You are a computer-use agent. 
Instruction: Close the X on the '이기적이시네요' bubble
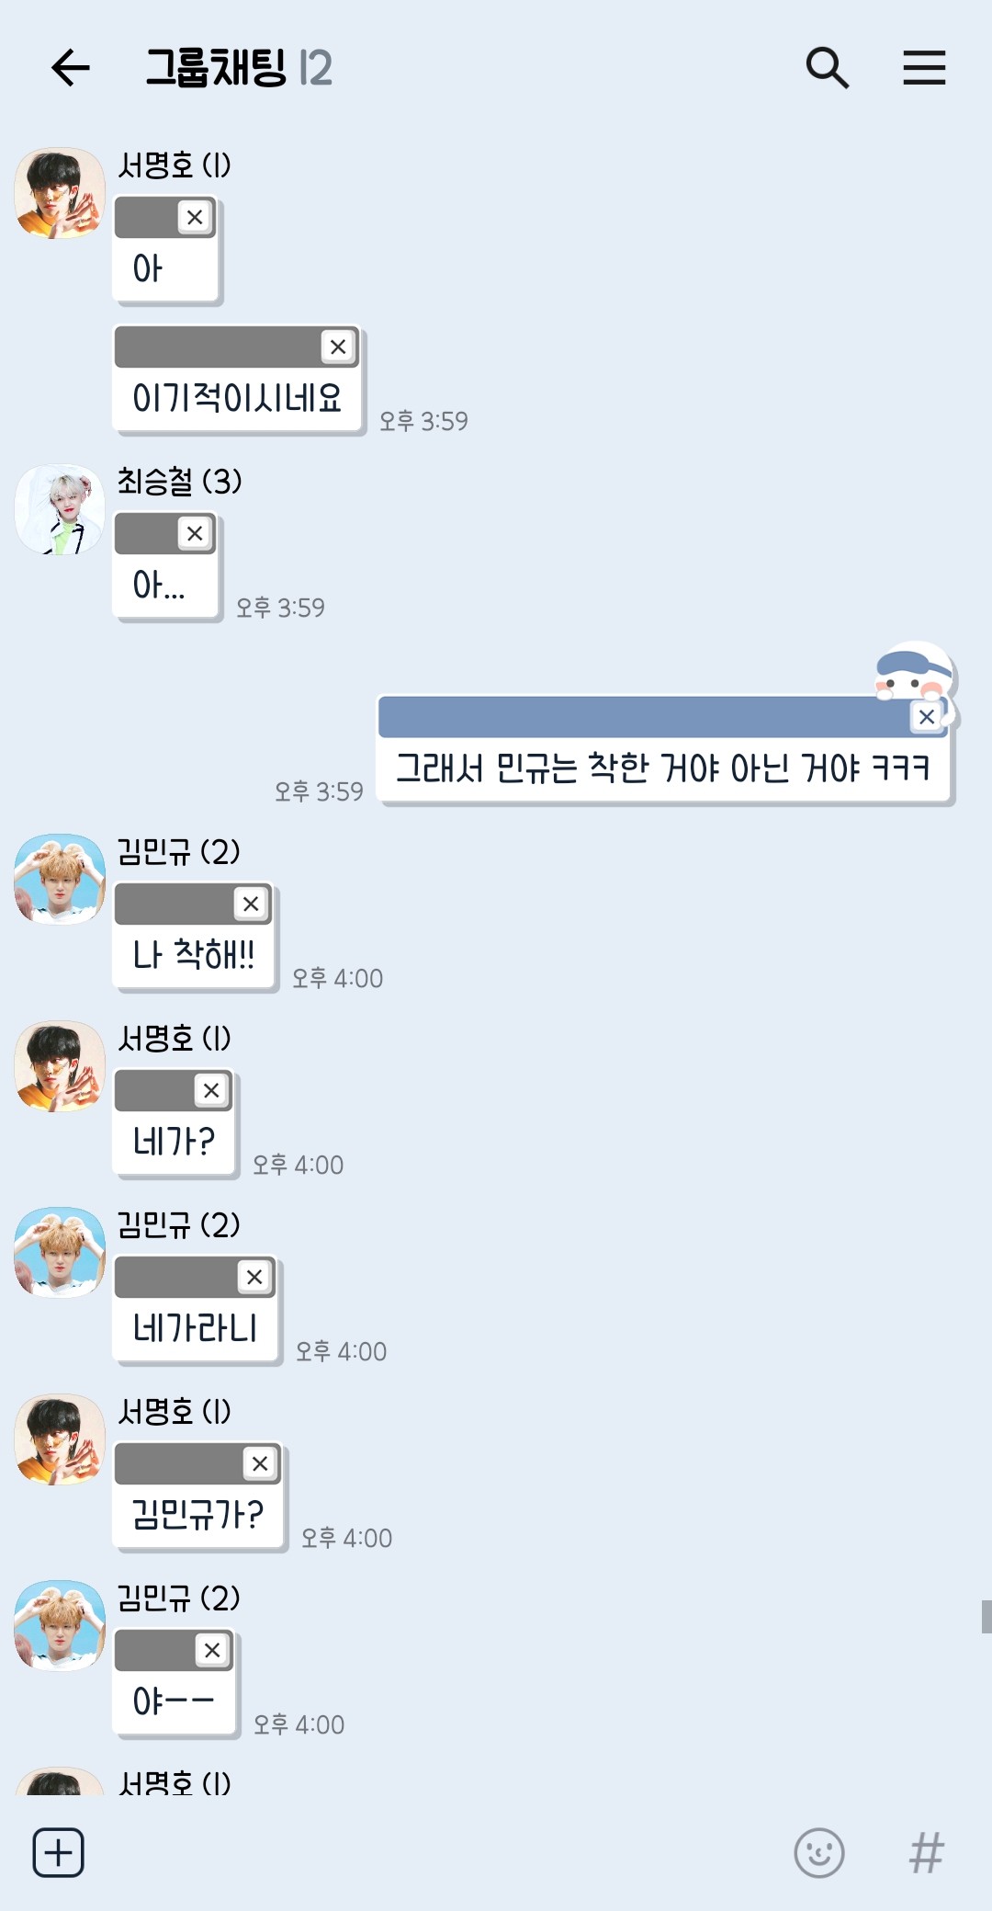(338, 347)
